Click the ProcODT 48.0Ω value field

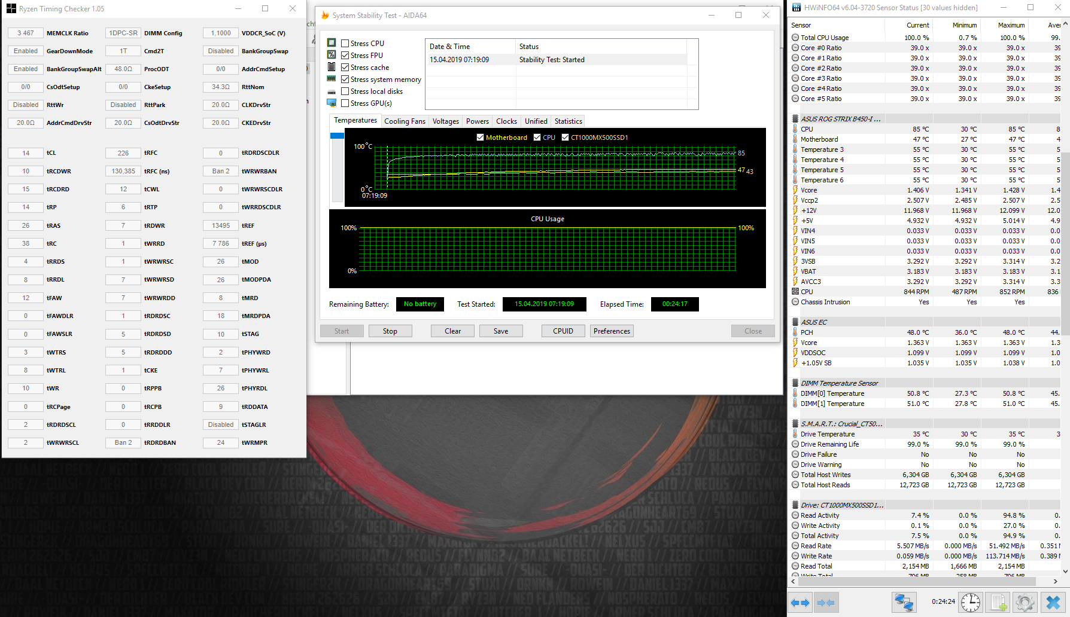coord(123,69)
